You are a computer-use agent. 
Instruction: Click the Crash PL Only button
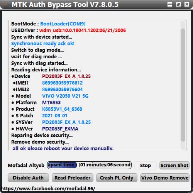point(117,178)
